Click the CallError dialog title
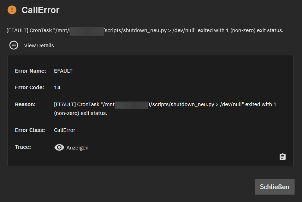The image size is (302, 202). tap(40, 10)
